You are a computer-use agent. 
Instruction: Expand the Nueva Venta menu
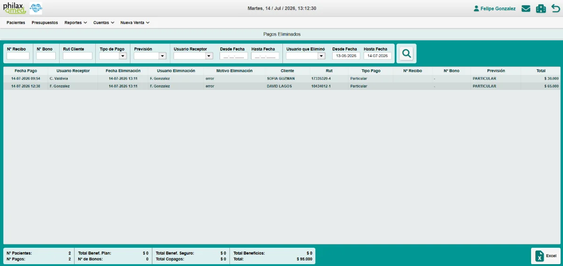tap(135, 22)
